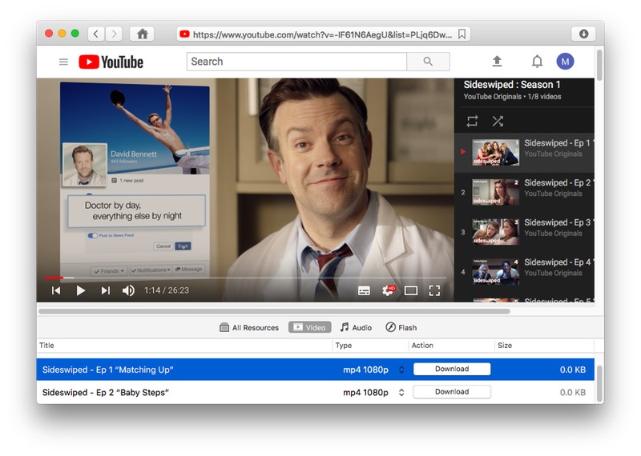This screenshot has width=641, height=456.
Task: Click the home icon in browser toolbar
Action: (143, 34)
